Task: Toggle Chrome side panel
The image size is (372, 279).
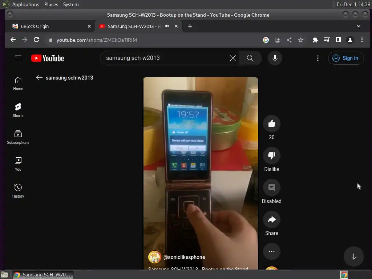Action: click(339, 40)
